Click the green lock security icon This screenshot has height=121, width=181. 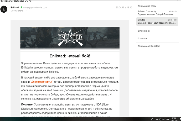pos(22,8)
